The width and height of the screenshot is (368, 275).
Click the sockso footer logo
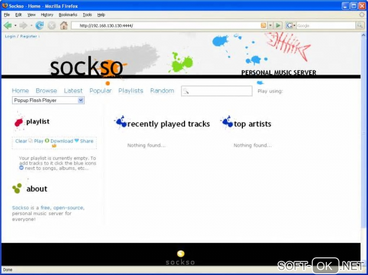[x=180, y=258]
